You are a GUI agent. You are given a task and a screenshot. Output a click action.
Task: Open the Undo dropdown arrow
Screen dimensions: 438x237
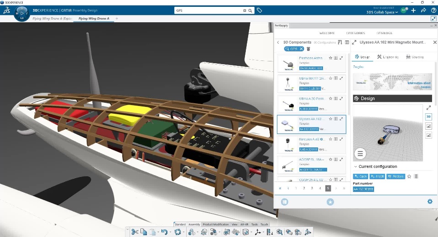click(170, 232)
